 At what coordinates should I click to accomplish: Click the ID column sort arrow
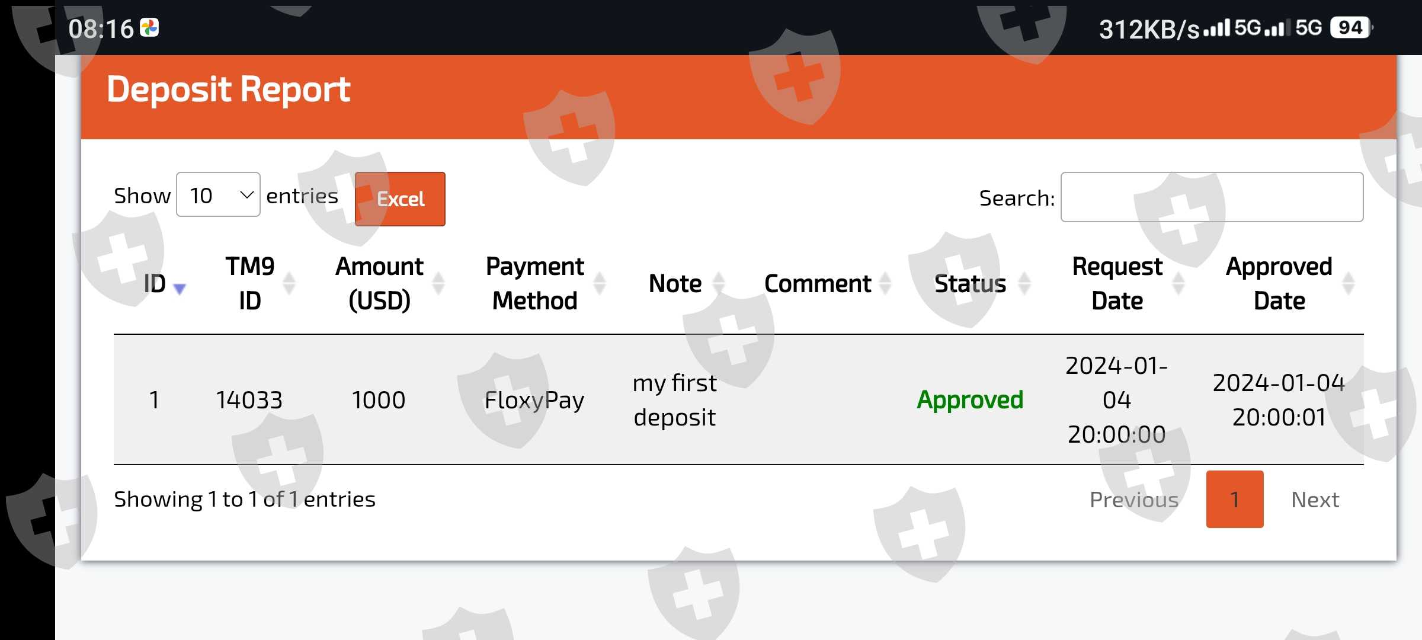pyautogui.click(x=179, y=288)
